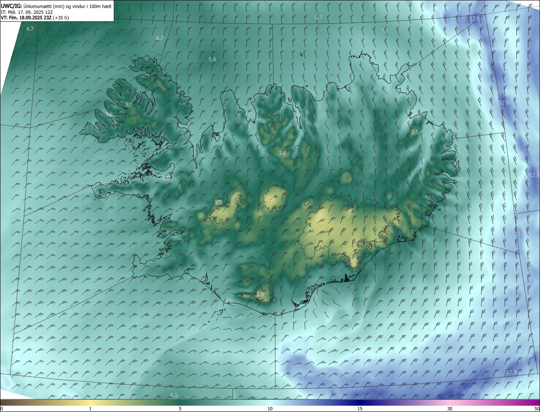Click the title text 'Úrkomumætti (mm) og vindur'
Image resolution: width=540 pixels, height=412 pixels.
click(56, 6)
